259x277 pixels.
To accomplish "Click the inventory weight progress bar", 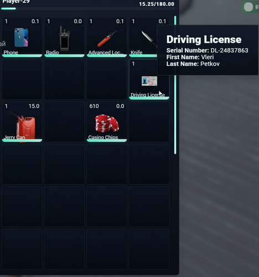I will (87, 8).
